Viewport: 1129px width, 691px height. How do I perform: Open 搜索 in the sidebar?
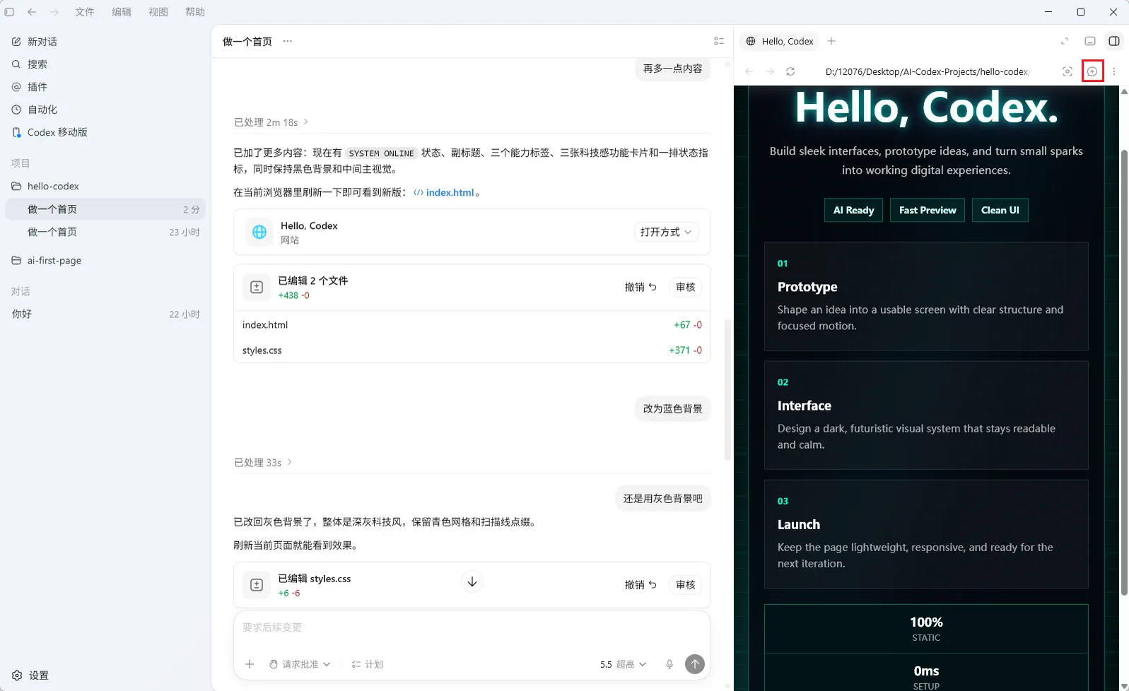[29, 64]
